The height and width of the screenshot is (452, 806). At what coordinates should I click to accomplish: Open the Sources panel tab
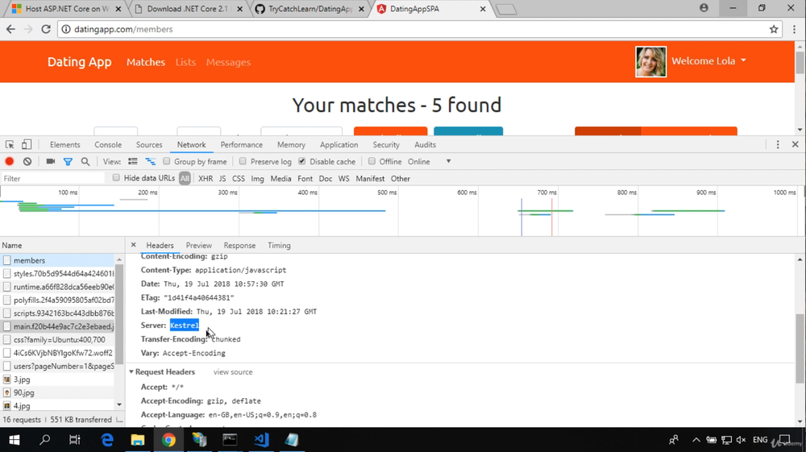point(149,145)
